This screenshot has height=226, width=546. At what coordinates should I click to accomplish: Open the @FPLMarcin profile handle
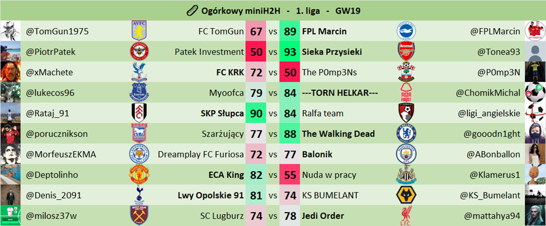click(495, 31)
